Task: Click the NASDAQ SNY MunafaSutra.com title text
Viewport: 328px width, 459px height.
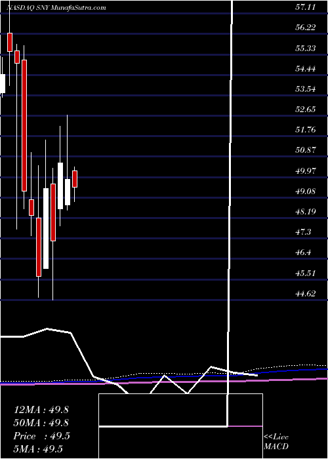Action: pos(56,8)
